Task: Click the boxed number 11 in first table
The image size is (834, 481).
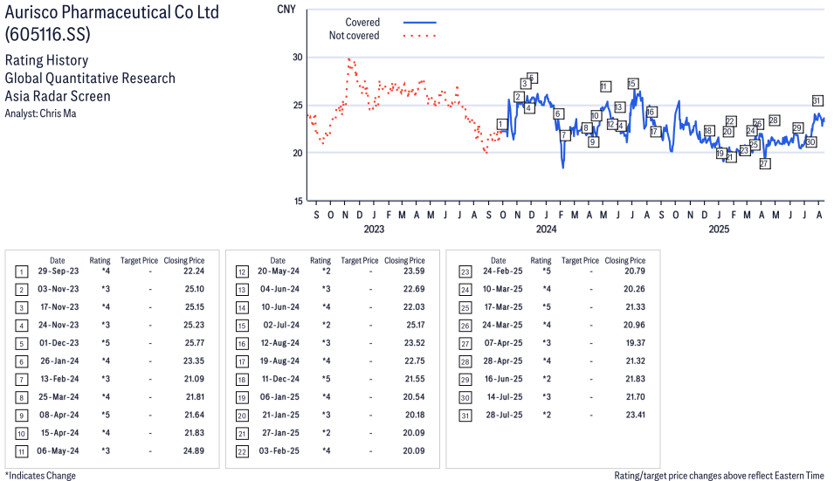Action: (x=21, y=452)
